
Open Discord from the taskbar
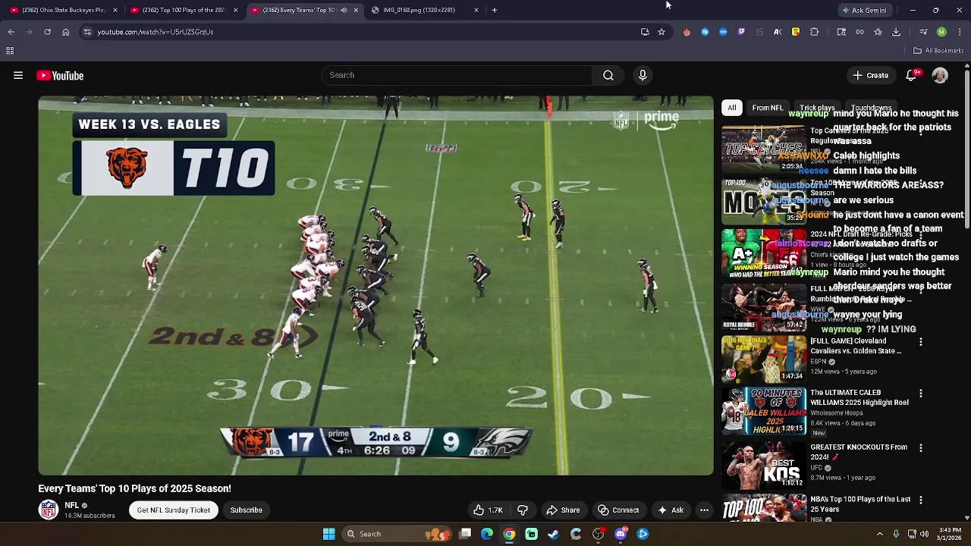click(x=621, y=534)
